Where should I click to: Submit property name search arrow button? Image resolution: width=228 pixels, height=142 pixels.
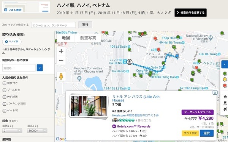[x=40, y=68]
